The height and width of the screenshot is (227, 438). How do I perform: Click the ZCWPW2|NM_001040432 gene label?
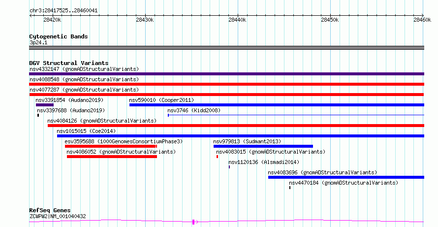[x=58, y=216]
